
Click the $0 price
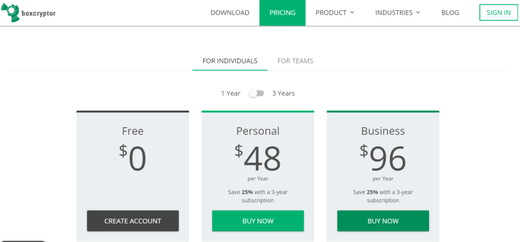pos(133,158)
